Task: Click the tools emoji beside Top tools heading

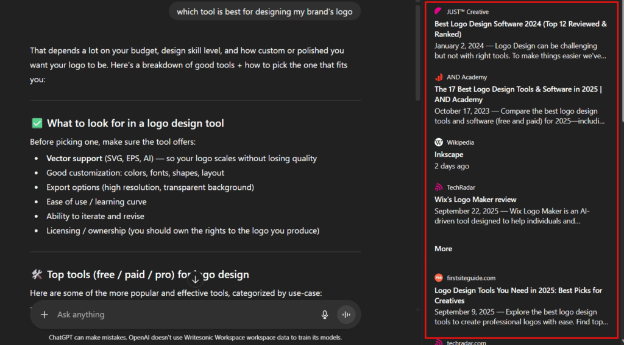Action: point(37,274)
